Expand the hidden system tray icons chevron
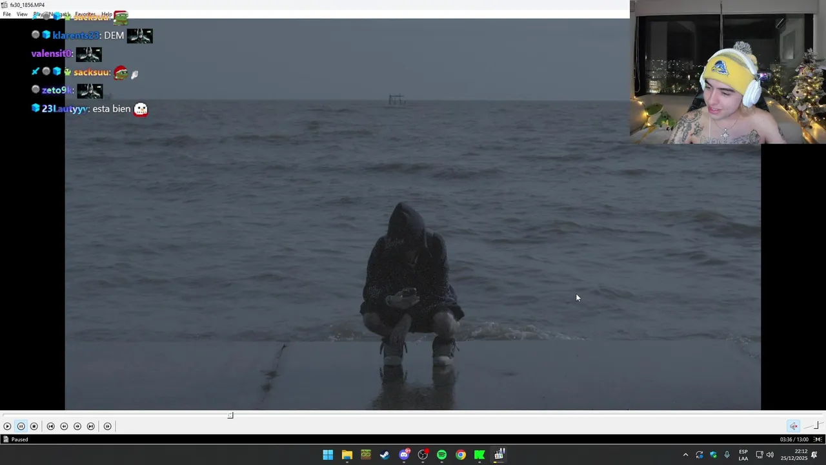This screenshot has width=826, height=465. pos(685,455)
